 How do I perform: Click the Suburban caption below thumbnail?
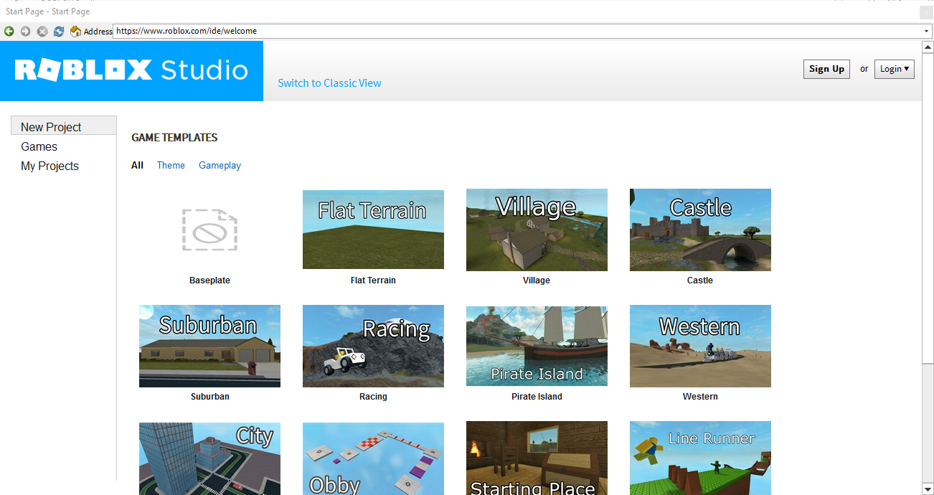pos(209,397)
